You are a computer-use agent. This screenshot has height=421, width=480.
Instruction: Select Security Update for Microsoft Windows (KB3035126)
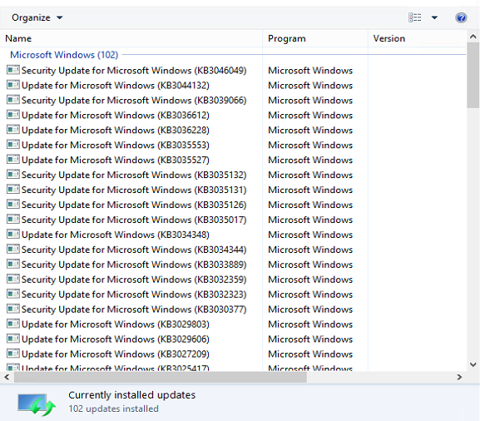[x=134, y=205]
